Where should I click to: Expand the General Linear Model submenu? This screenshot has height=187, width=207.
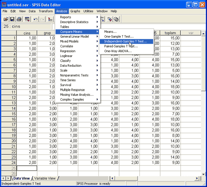(78, 36)
